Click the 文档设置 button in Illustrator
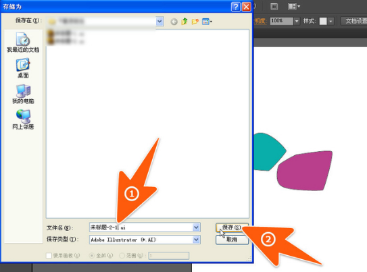Screen dimensions: 367x272 (354, 21)
